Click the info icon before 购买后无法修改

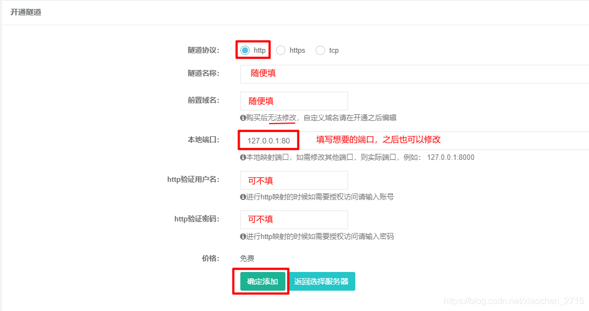[243, 118]
